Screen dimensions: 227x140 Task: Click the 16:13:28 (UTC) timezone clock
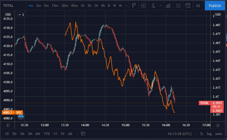pyautogui.click(x=180, y=134)
